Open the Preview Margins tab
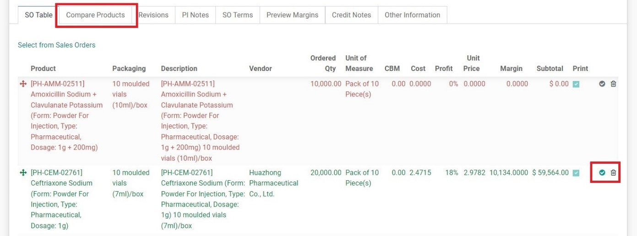Viewport: 637px width, 236px height. tap(292, 15)
